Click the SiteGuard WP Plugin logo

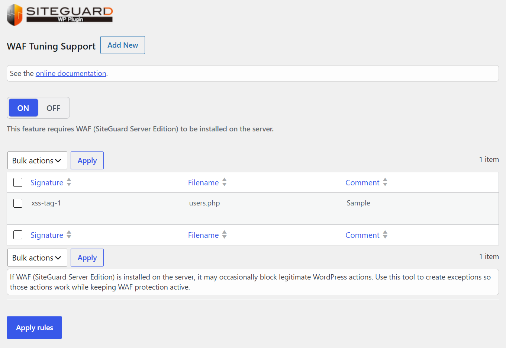pyautogui.click(x=59, y=15)
